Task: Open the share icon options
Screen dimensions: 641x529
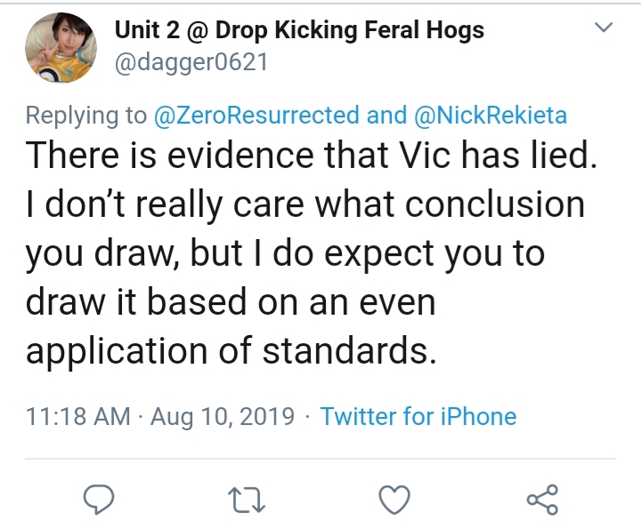Action: coord(542,499)
